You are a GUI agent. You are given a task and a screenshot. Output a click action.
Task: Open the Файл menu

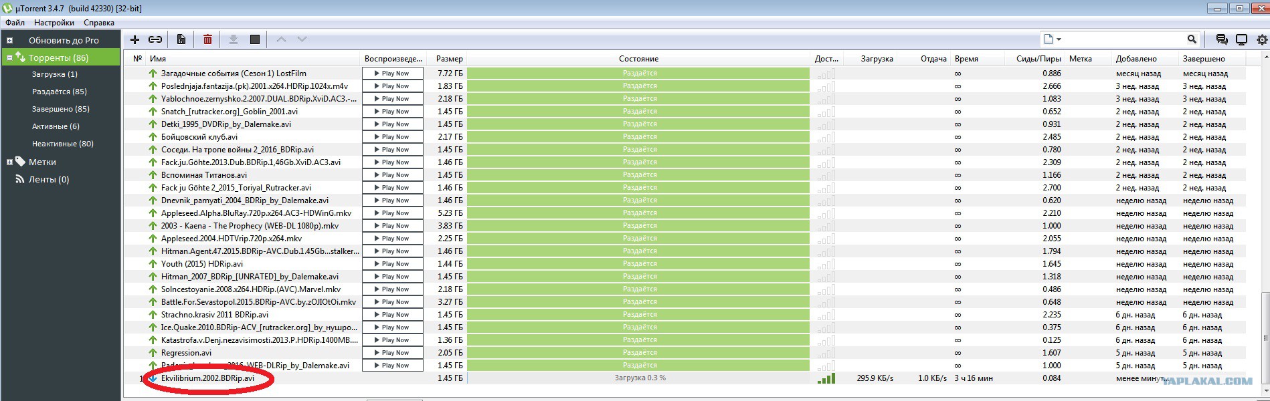[15, 23]
